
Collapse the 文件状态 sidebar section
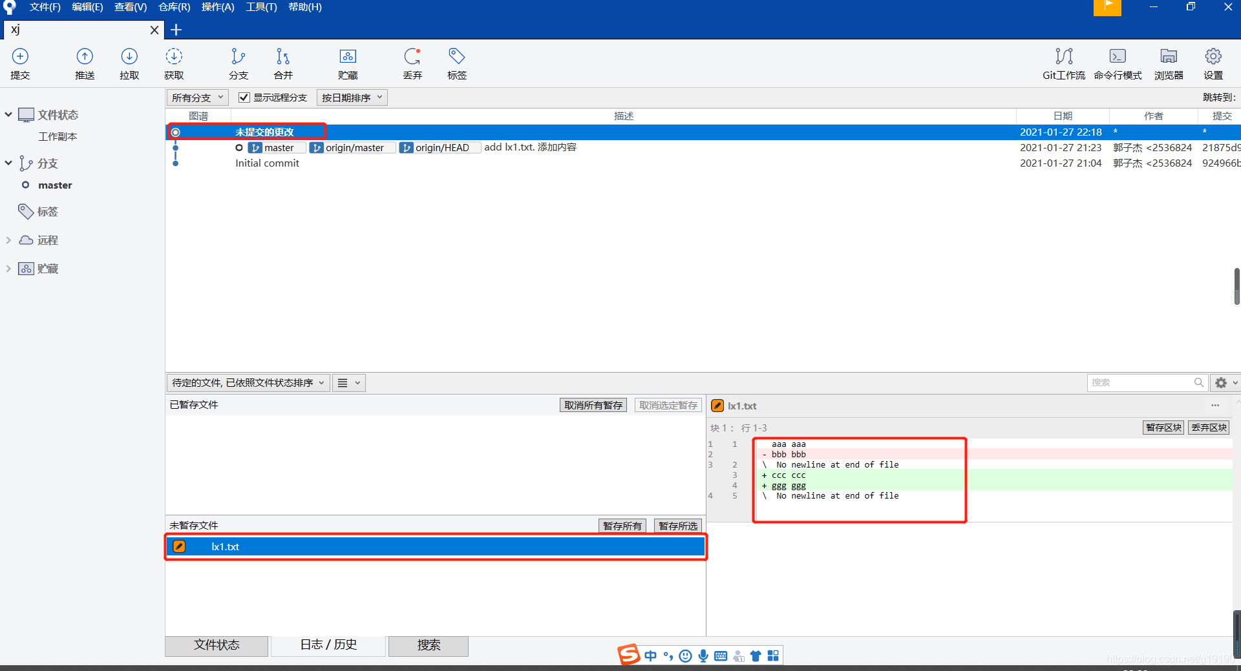tap(8, 114)
